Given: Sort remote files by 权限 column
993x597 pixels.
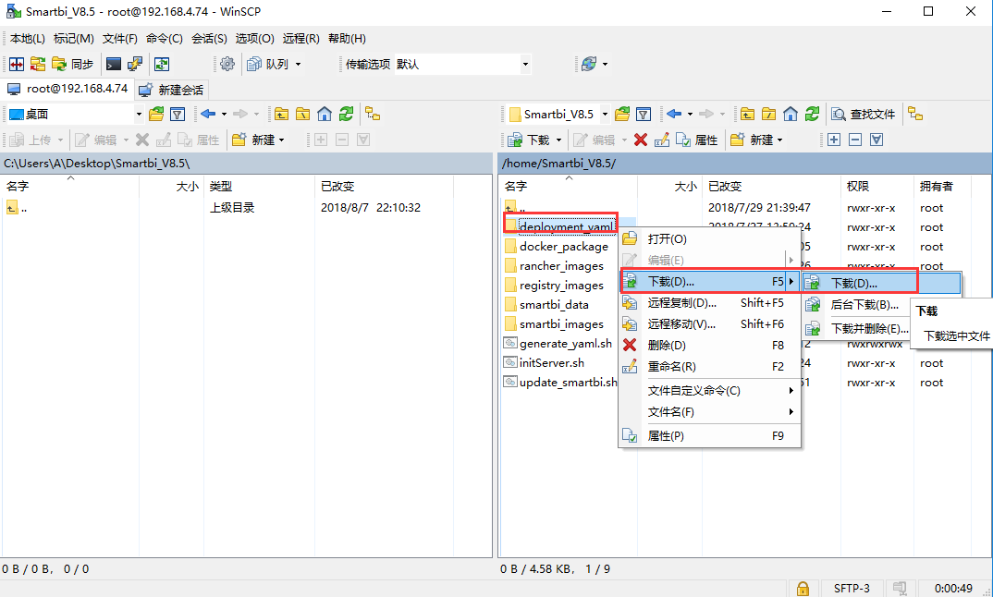Looking at the screenshot, I should click(877, 186).
